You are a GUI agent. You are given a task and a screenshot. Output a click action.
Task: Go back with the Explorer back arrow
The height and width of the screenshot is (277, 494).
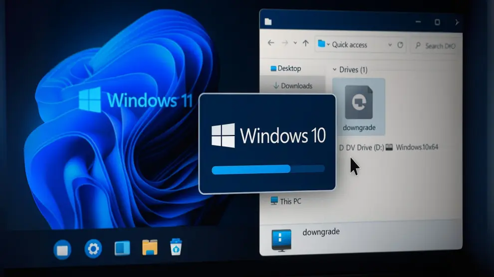coord(271,43)
